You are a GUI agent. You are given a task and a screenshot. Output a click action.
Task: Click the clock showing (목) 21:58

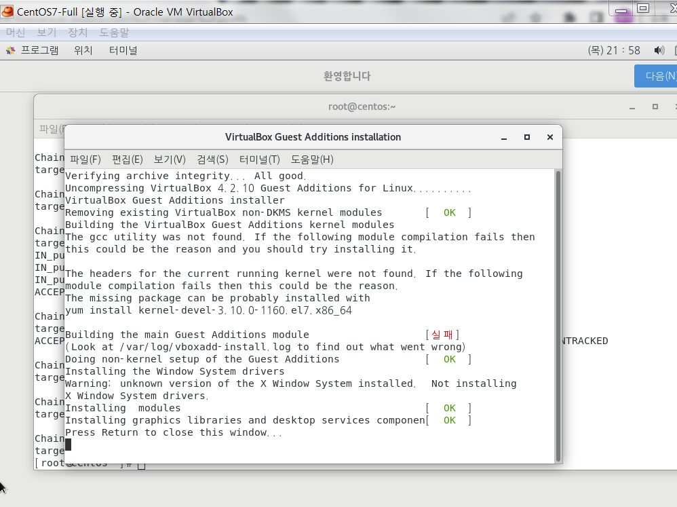click(614, 50)
